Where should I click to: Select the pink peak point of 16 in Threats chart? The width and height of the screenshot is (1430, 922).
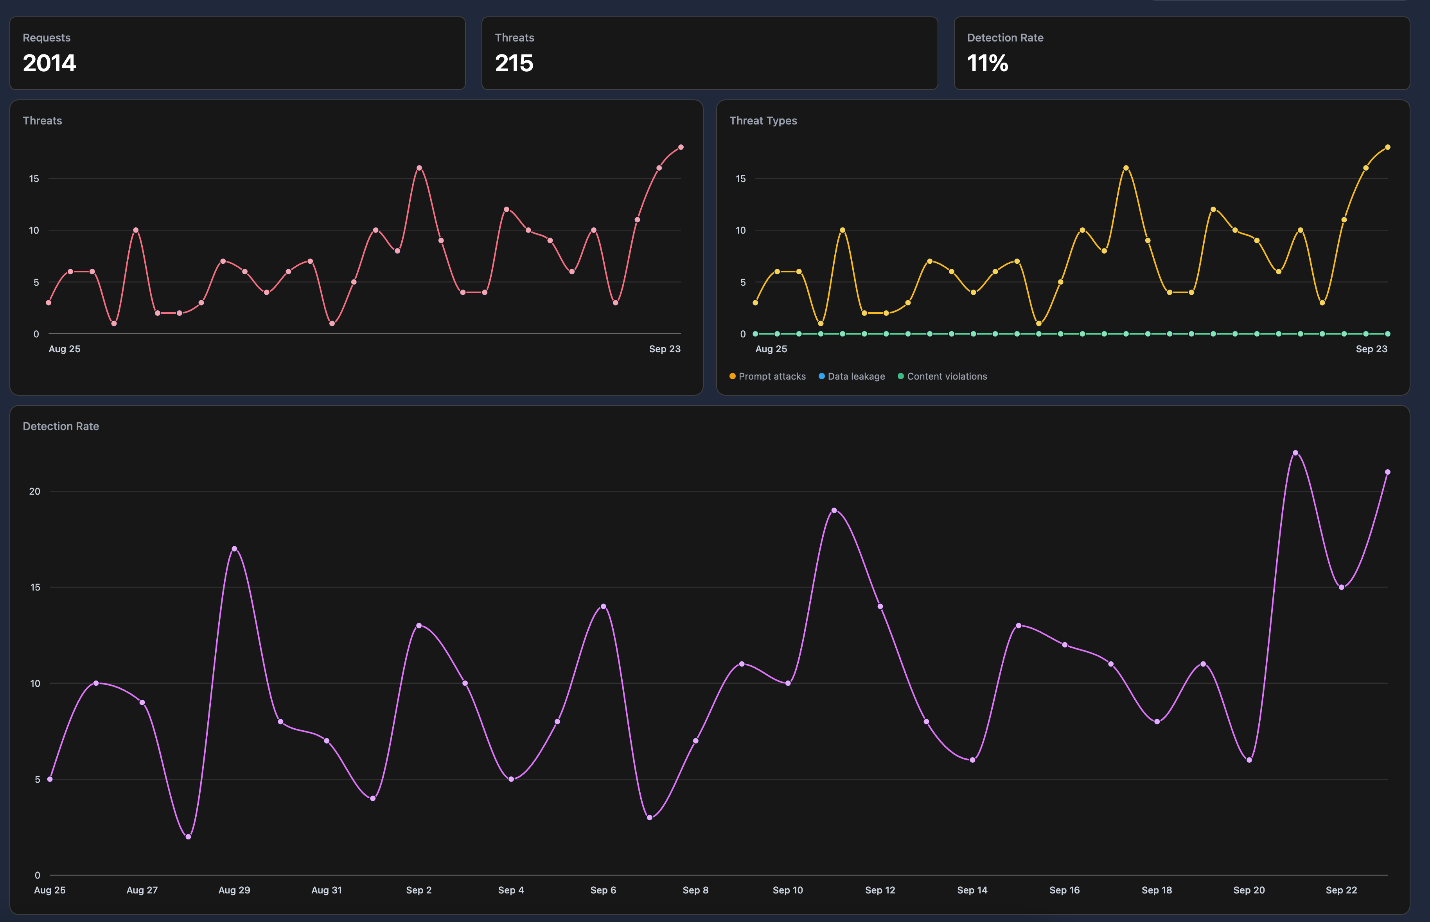click(x=419, y=168)
